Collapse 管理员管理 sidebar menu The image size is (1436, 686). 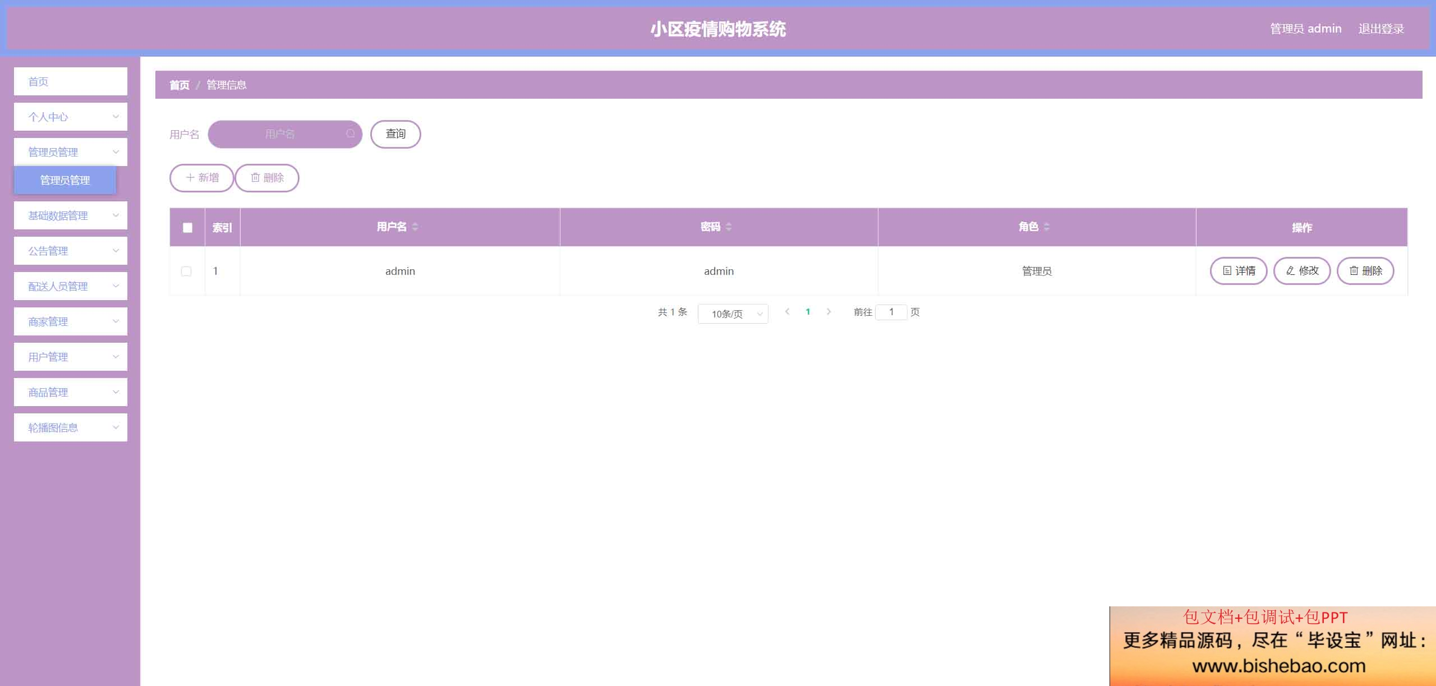click(x=71, y=152)
